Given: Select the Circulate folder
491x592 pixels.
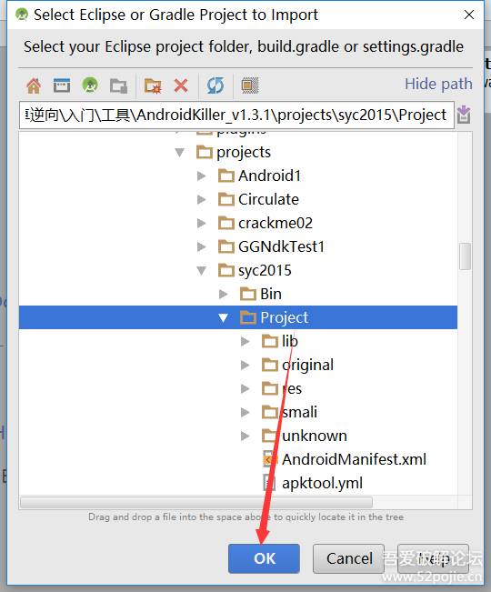Looking at the screenshot, I should [258, 199].
